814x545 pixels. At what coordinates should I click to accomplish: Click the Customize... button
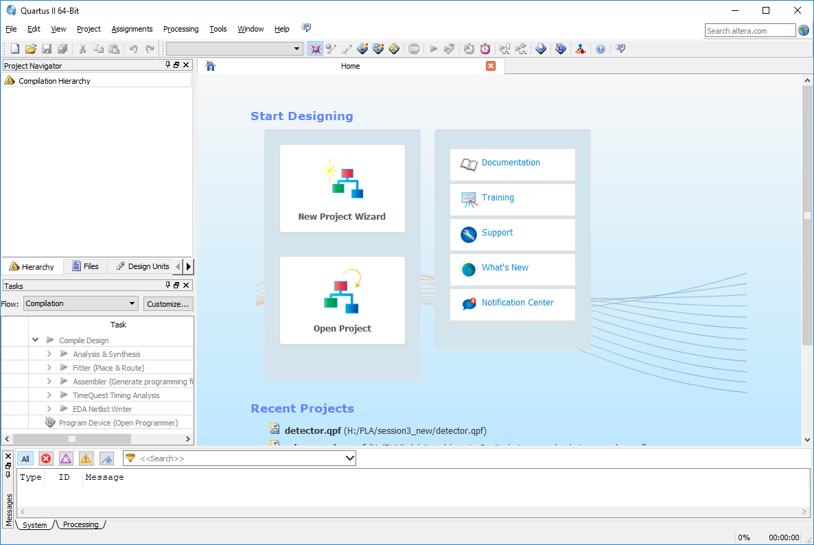167,304
